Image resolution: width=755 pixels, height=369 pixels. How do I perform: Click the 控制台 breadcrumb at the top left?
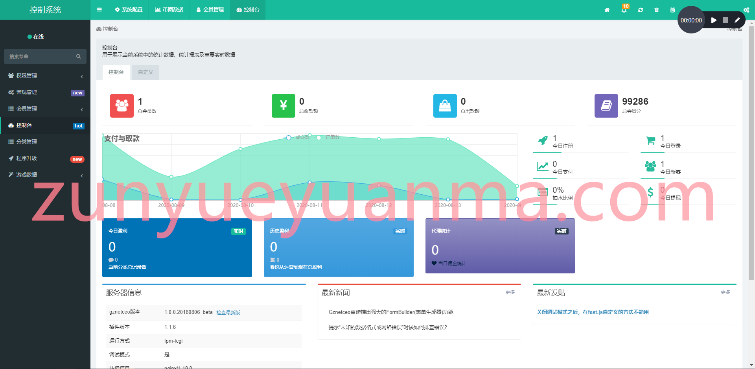tap(107, 29)
